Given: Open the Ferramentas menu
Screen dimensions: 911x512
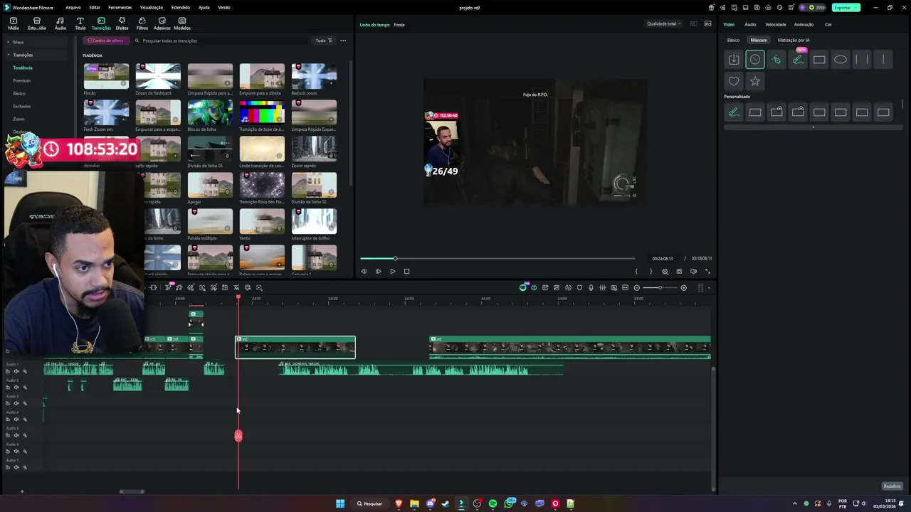Looking at the screenshot, I should click(120, 7).
